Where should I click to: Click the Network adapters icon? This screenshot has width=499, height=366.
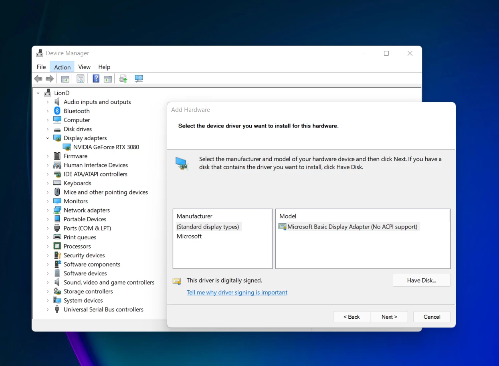coord(57,210)
